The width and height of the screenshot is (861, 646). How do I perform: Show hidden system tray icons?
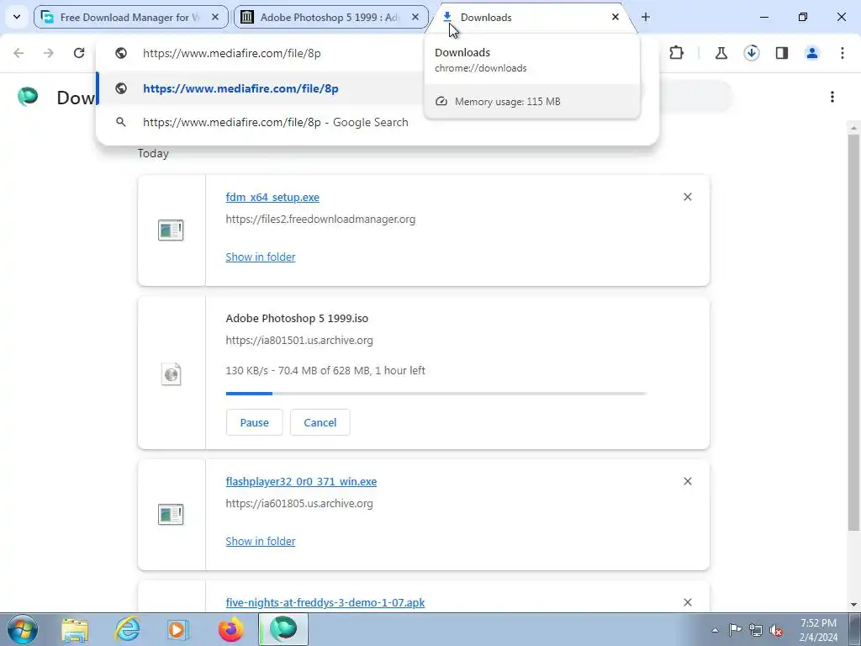(715, 630)
